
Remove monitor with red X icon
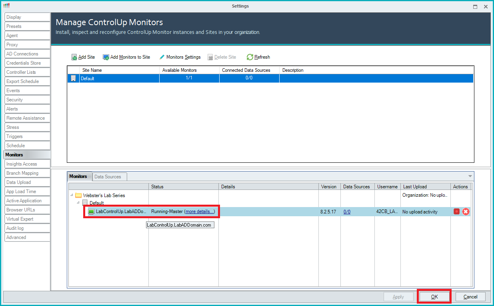466,211
